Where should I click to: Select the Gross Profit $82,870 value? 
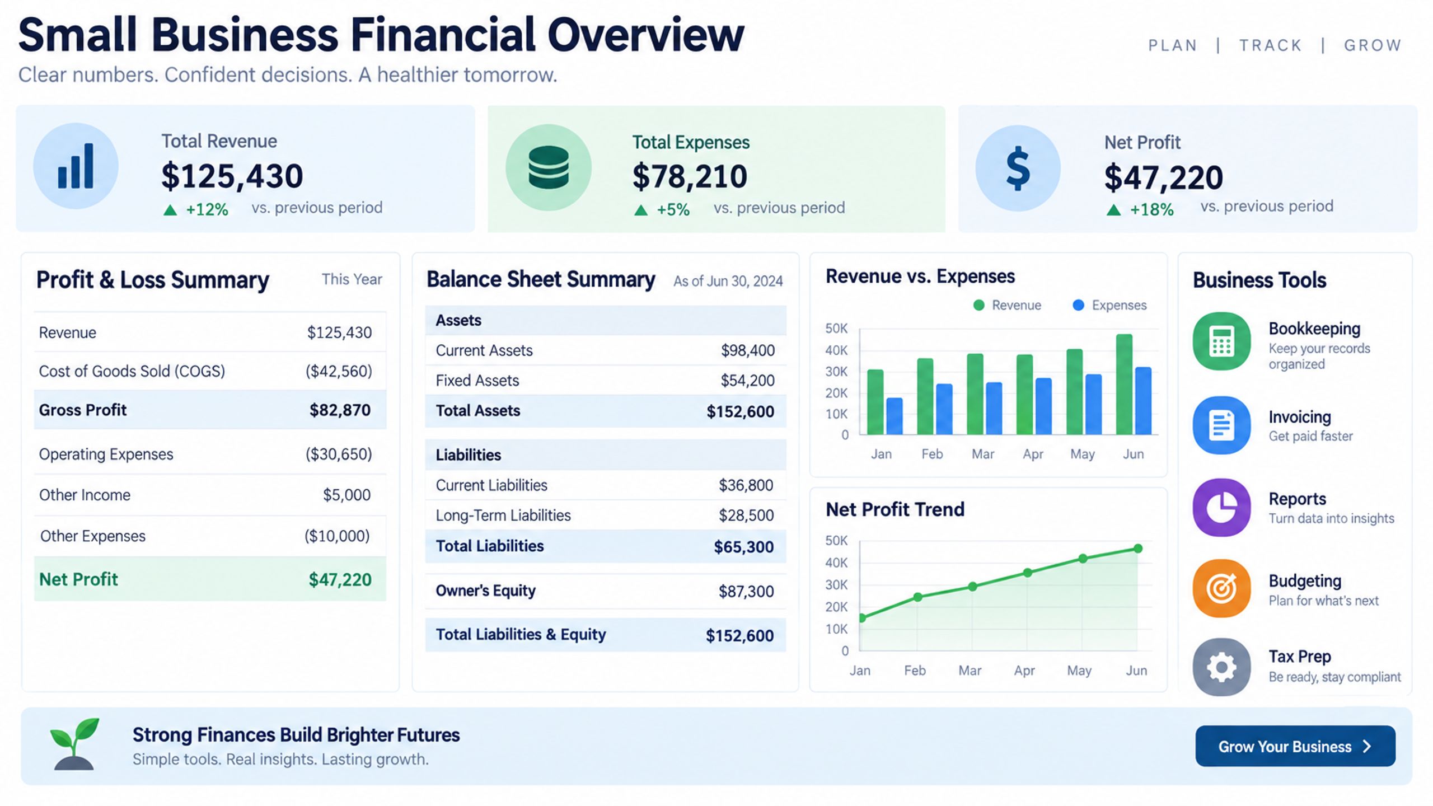coord(340,410)
